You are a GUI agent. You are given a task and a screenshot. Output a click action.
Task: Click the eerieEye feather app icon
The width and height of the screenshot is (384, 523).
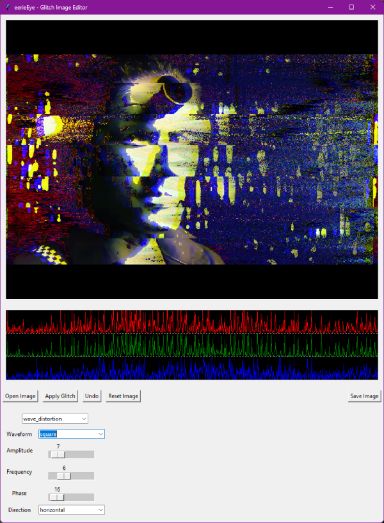coord(8,7)
